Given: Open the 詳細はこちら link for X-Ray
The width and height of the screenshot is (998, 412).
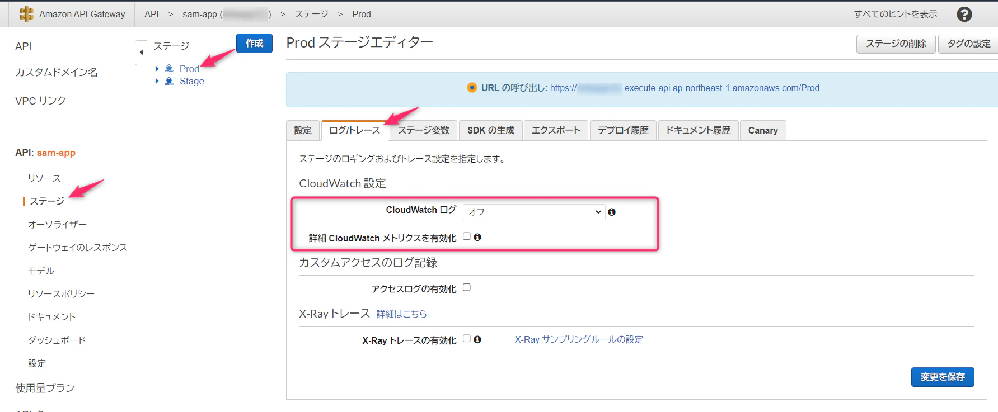Looking at the screenshot, I should click(x=401, y=314).
